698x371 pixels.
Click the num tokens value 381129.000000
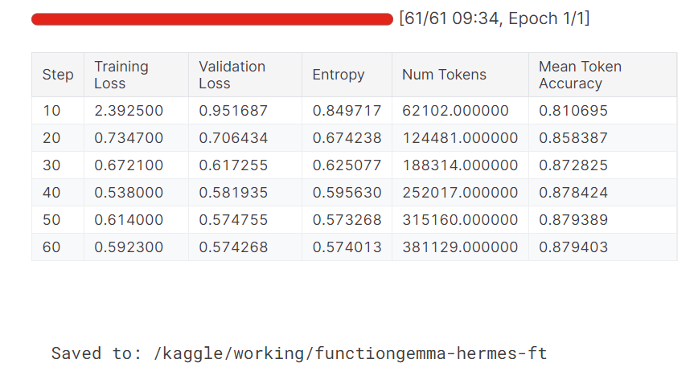click(x=460, y=247)
